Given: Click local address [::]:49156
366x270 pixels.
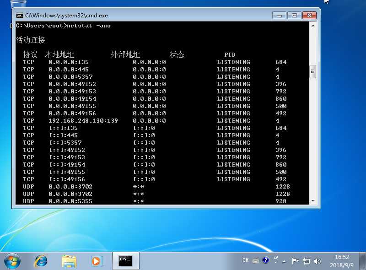Looking at the screenshot, I should [67, 179].
